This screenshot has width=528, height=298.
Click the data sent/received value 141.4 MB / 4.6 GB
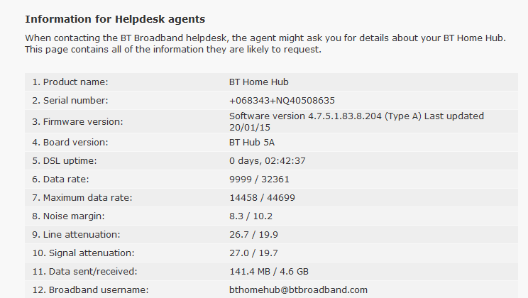[269, 272]
